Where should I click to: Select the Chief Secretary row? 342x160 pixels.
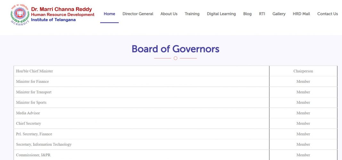click(x=28, y=123)
